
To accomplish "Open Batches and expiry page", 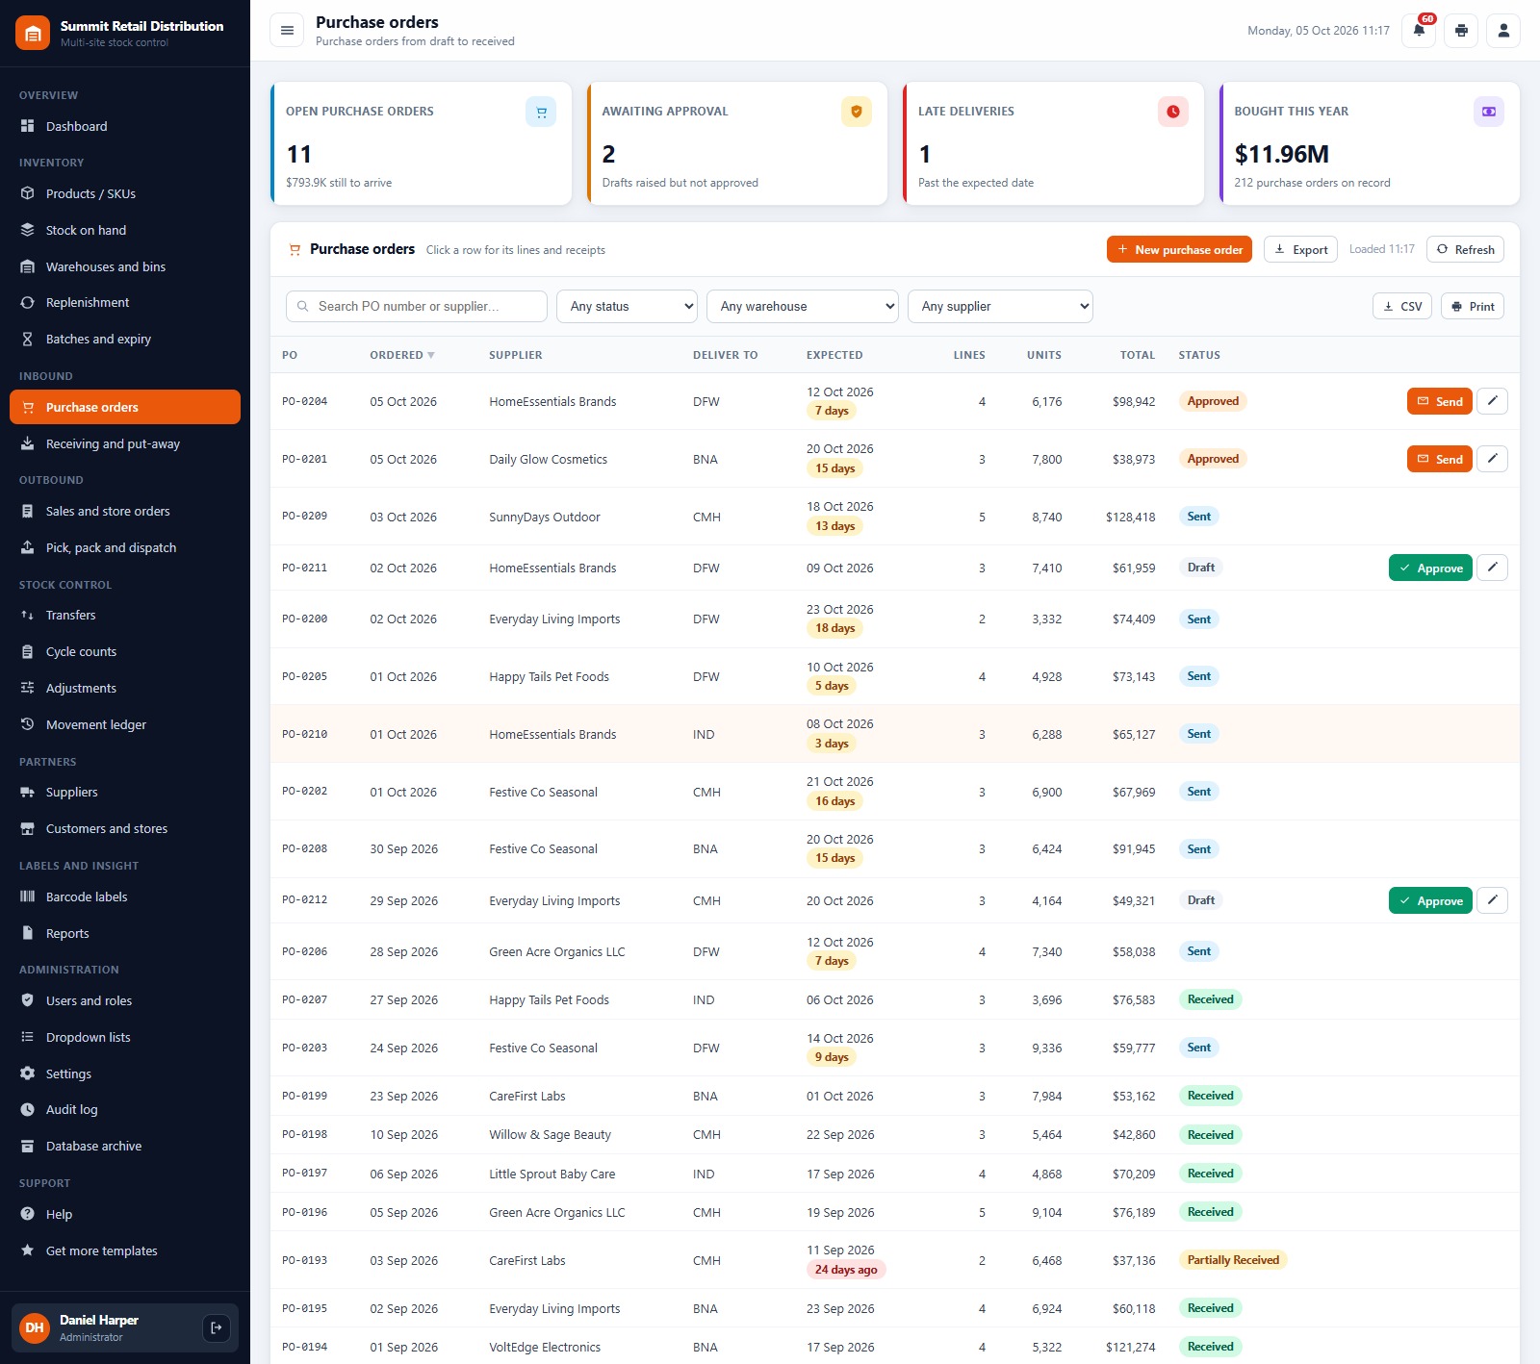I will [x=125, y=339].
